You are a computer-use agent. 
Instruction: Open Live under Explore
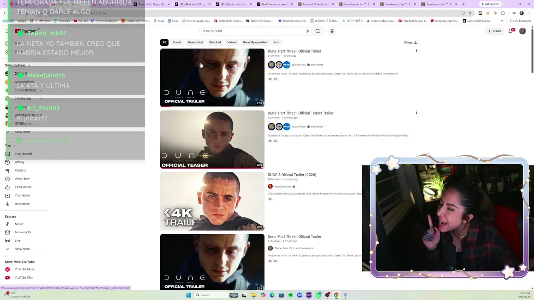[x=18, y=241]
